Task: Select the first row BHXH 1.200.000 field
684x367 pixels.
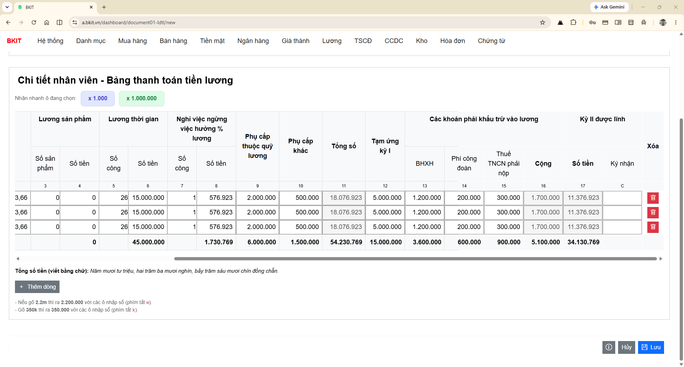Action: pos(425,198)
